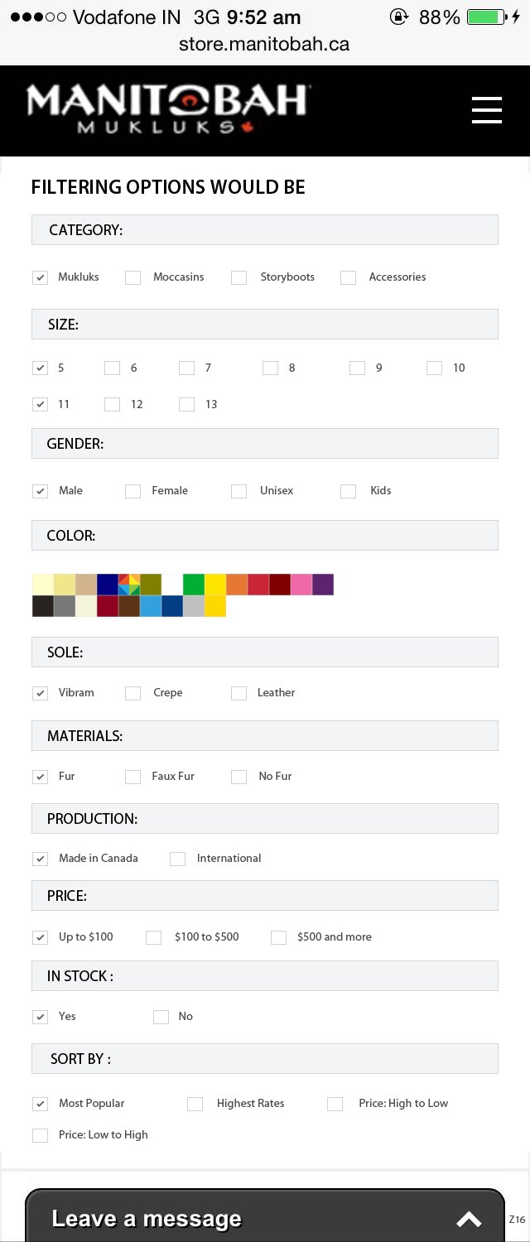Tap the store.manitobah.ca address bar
Image resolution: width=530 pixels, height=1242 pixels.
(264, 44)
